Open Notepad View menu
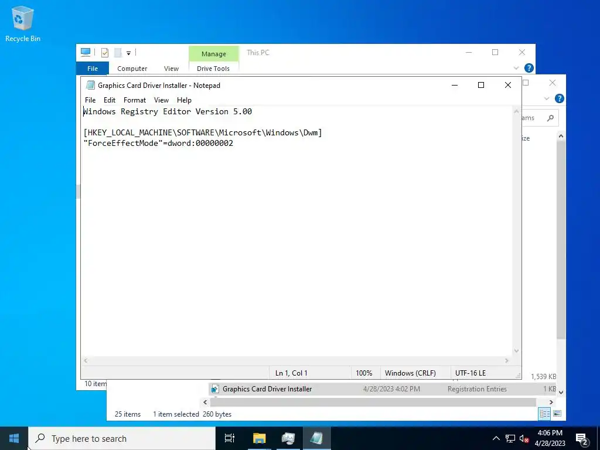The image size is (600, 450). pyautogui.click(x=161, y=100)
